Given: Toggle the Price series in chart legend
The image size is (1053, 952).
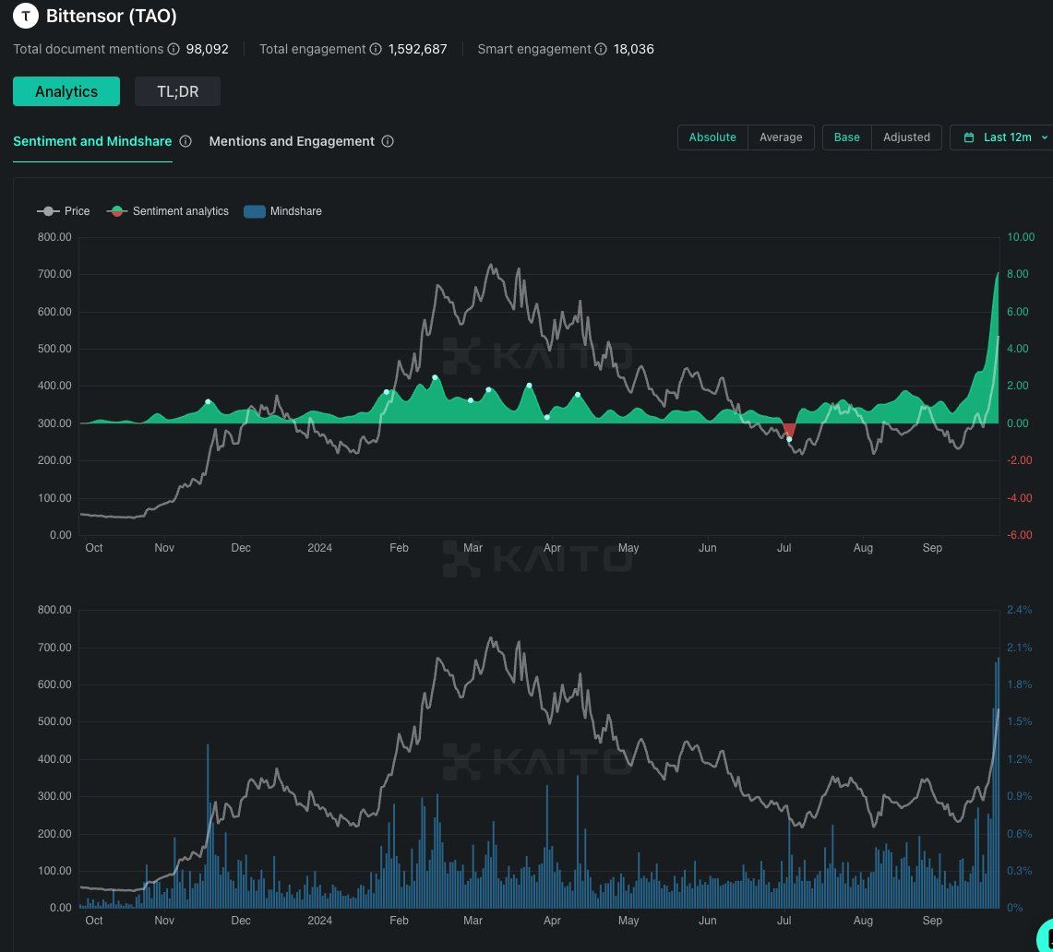Looking at the screenshot, I should [x=64, y=211].
